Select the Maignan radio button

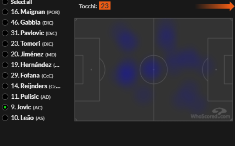tap(5, 12)
